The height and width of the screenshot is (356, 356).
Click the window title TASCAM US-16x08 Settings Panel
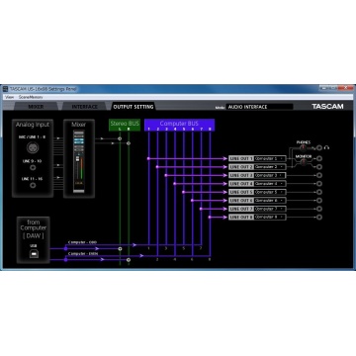pos(44,89)
